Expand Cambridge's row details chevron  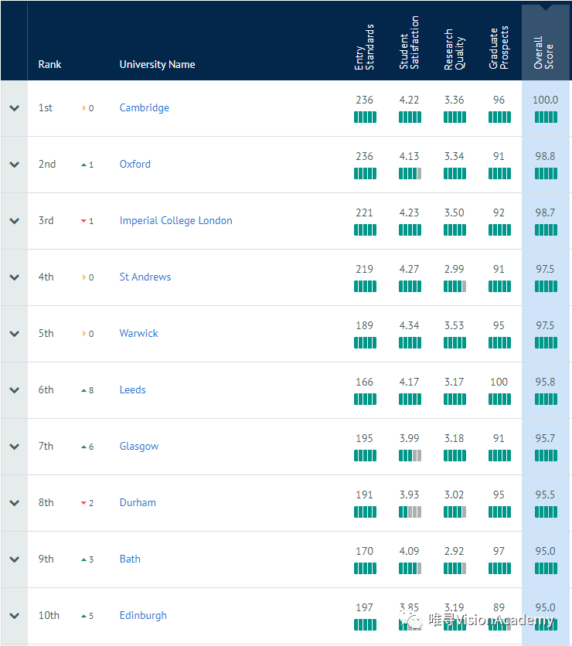point(14,107)
